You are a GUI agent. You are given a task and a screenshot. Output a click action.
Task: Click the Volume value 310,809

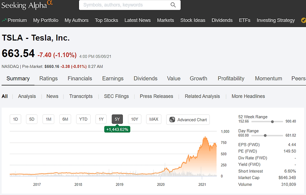pos(288,184)
